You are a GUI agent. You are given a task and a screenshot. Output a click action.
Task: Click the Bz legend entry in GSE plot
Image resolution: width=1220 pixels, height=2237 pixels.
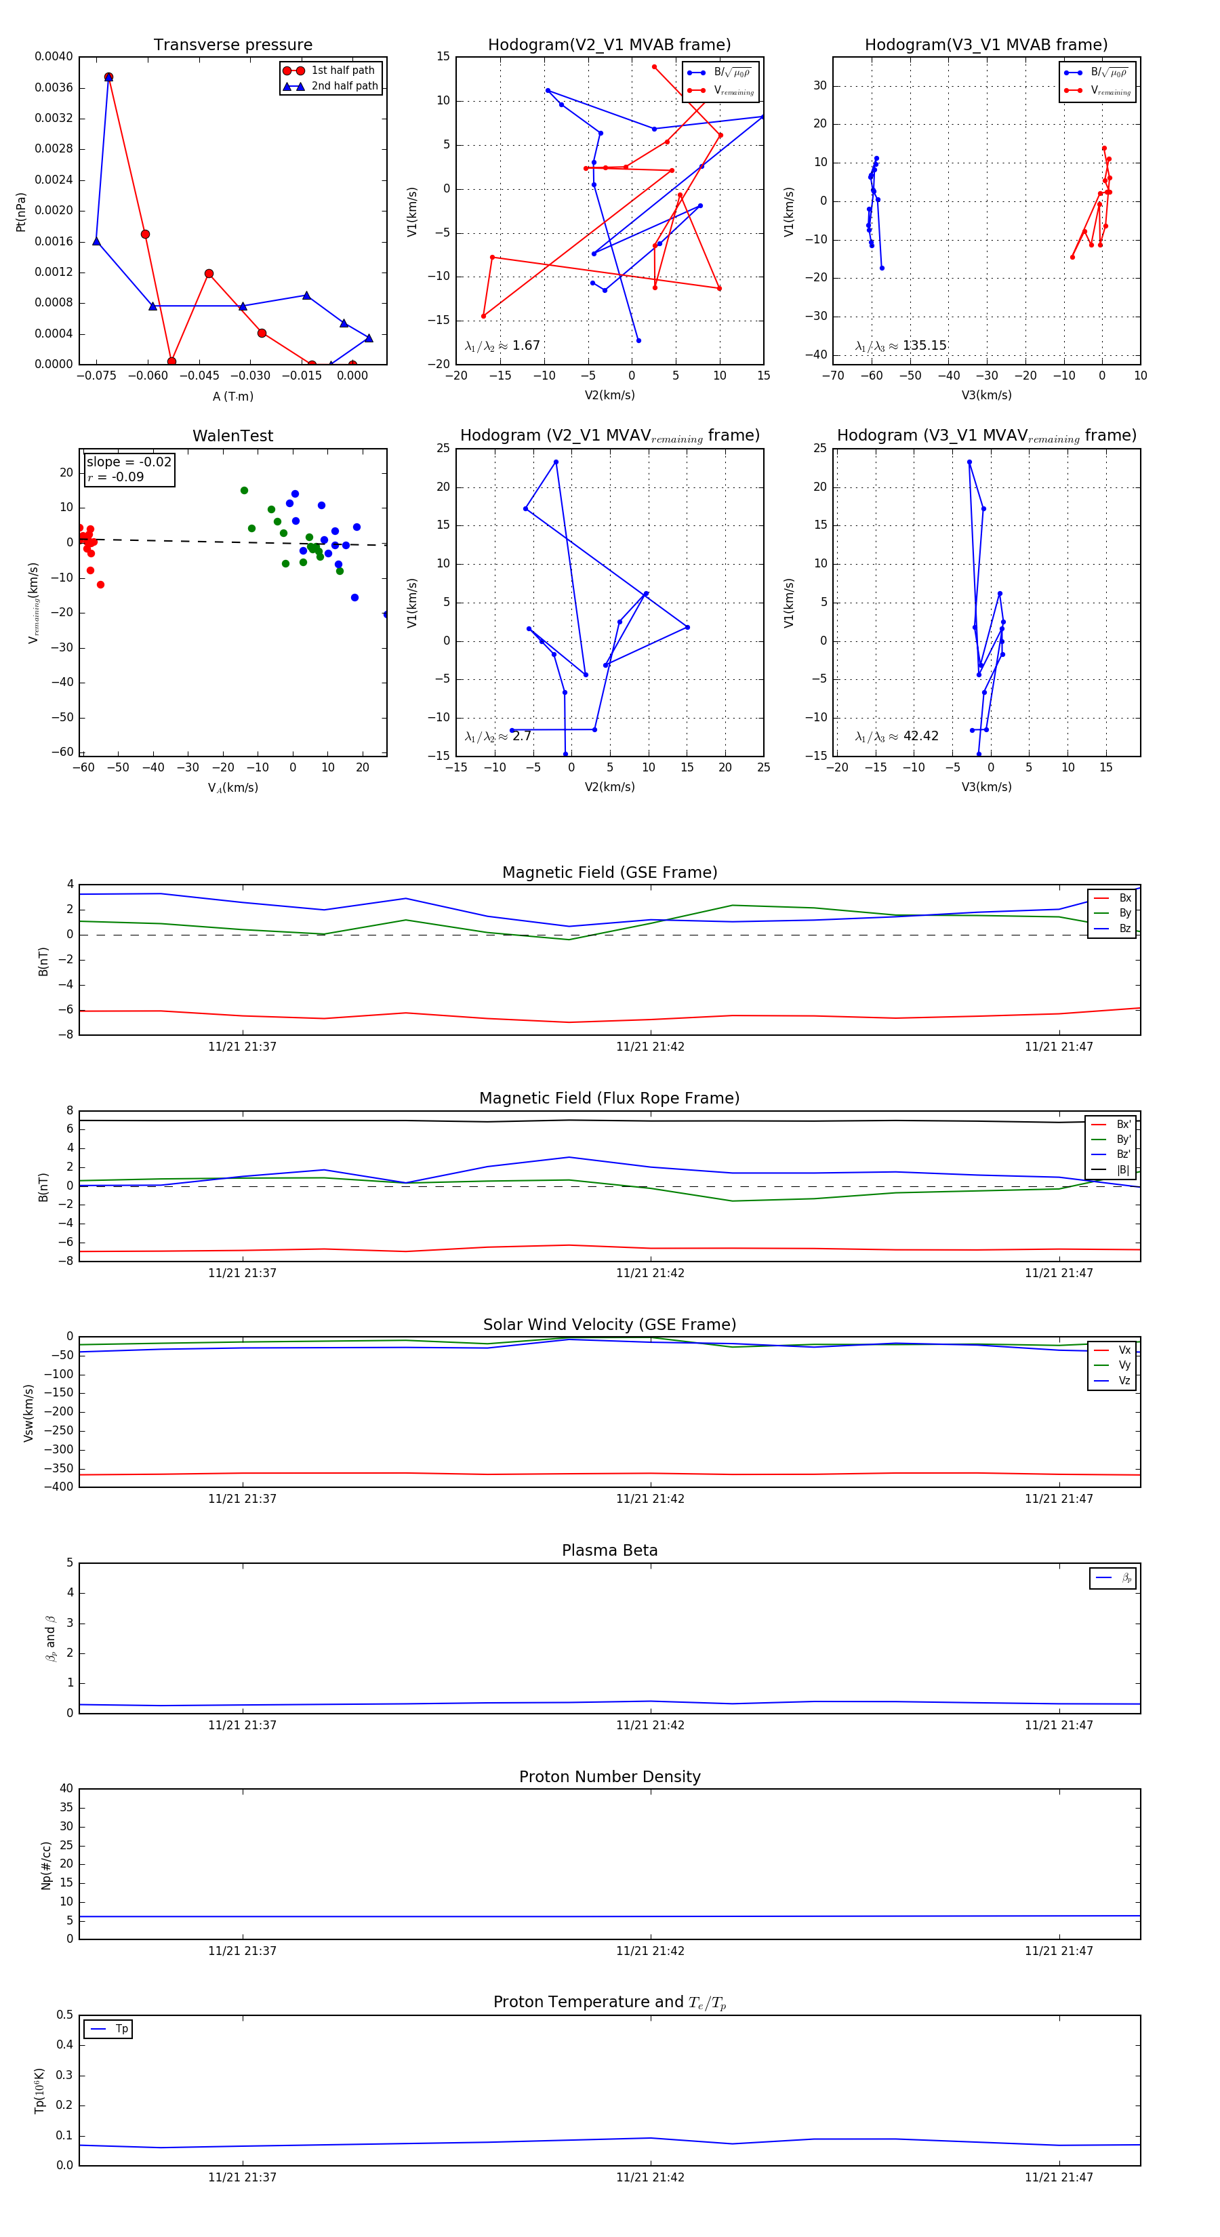tap(1112, 928)
